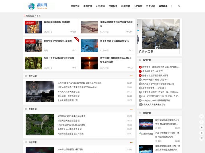Open 中国五大神秘事件至今未解 article
The width and height of the screenshot is (205, 153).
pyautogui.click(x=69, y=129)
